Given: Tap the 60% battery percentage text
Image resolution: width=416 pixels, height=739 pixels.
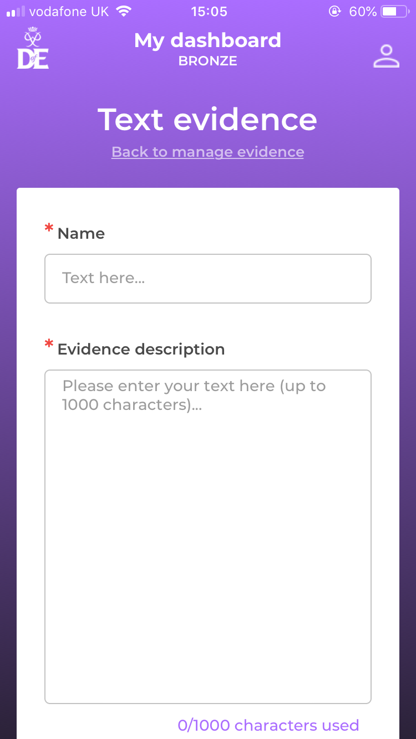Looking at the screenshot, I should pyautogui.click(x=363, y=12).
